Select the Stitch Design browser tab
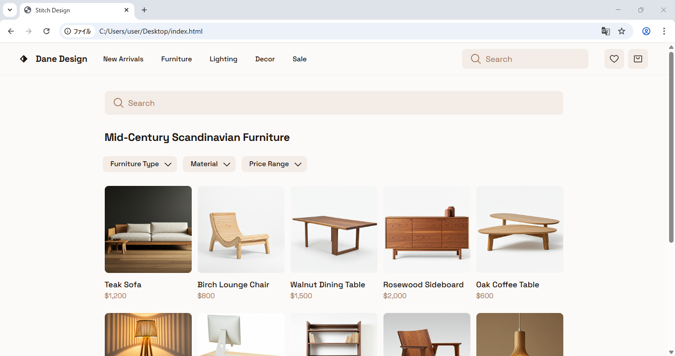This screenshot has width=675, height=356. (77, 10)
